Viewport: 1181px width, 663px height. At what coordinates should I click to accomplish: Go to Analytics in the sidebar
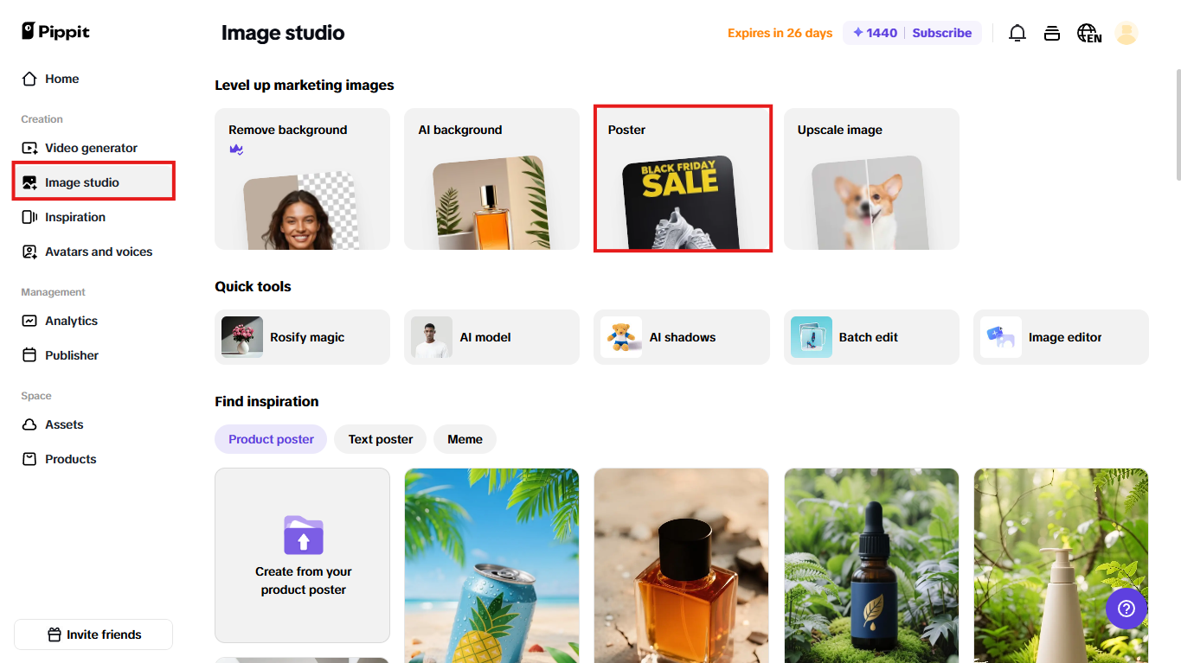coord(71,321)
